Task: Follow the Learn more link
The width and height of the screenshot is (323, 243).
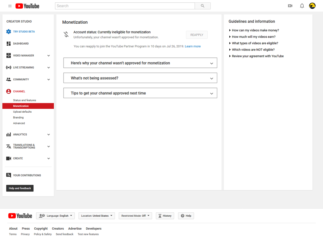Action: (x=193, y=46)
